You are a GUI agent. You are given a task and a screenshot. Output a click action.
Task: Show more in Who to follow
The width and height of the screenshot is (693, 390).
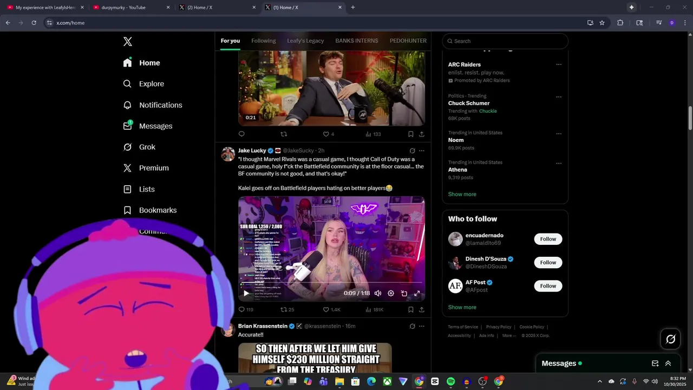tap(462, 307)
